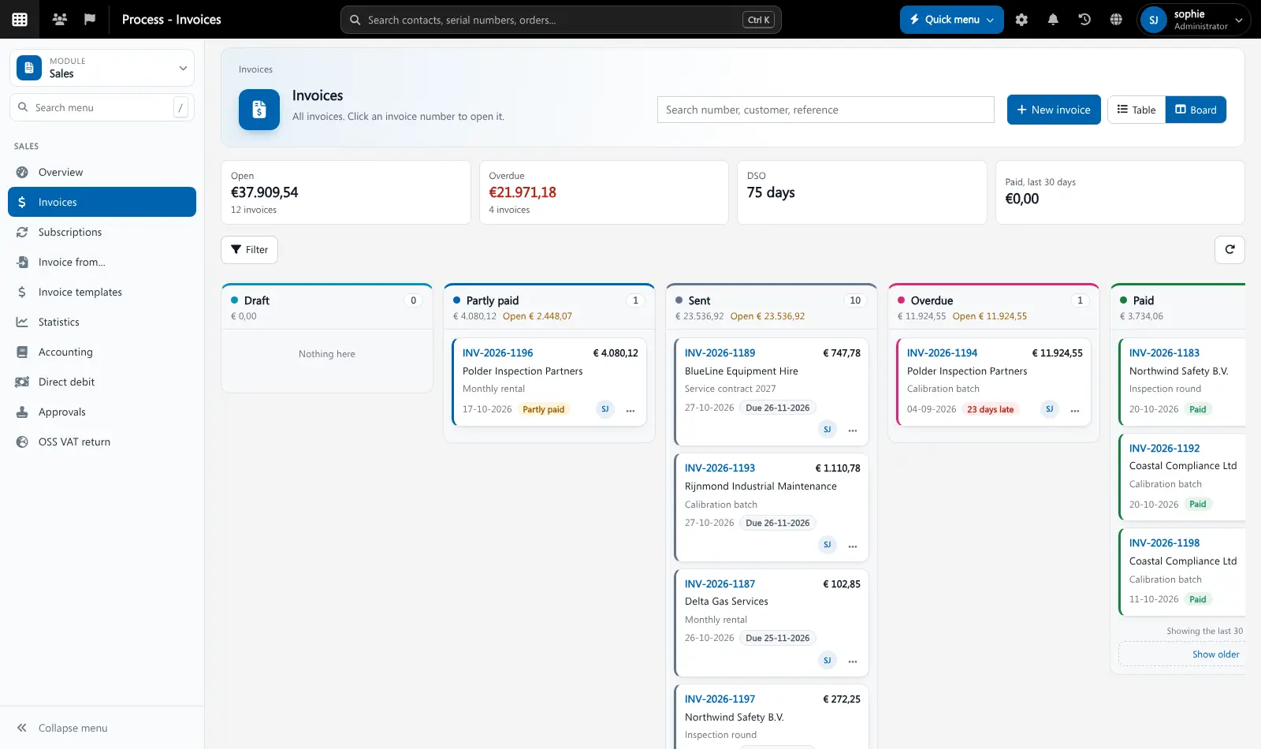
Task: Go to Overview in sidebar
Action: point(102,173)
